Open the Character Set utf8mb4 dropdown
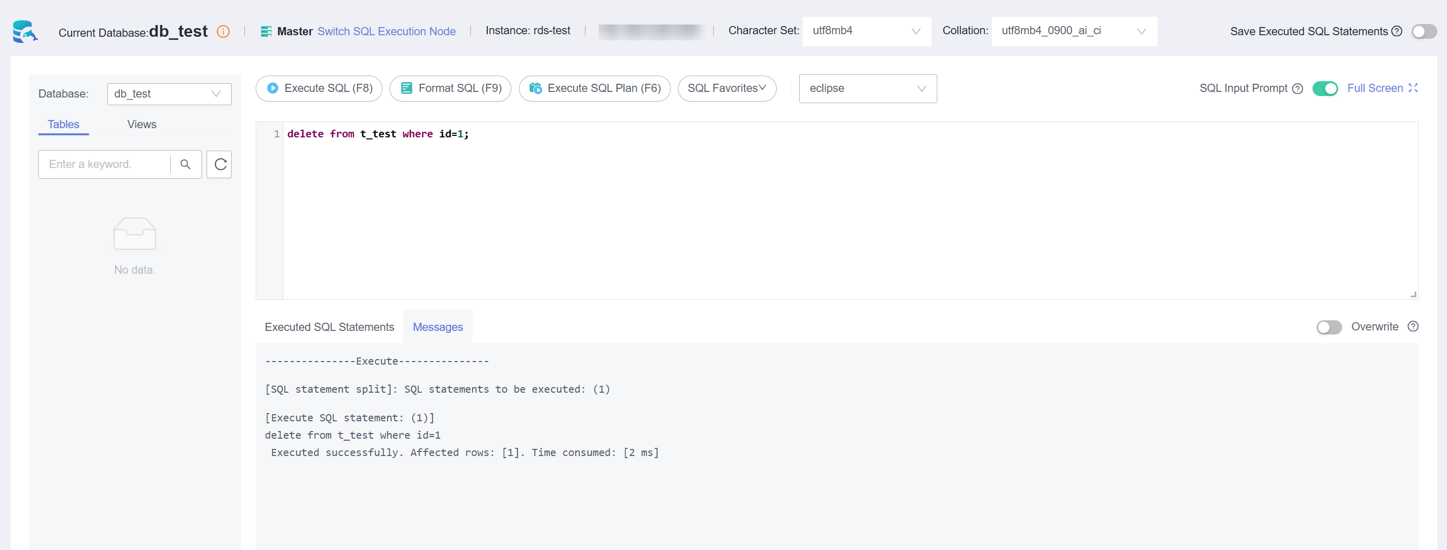1447x550 pixels. (866, 32)
